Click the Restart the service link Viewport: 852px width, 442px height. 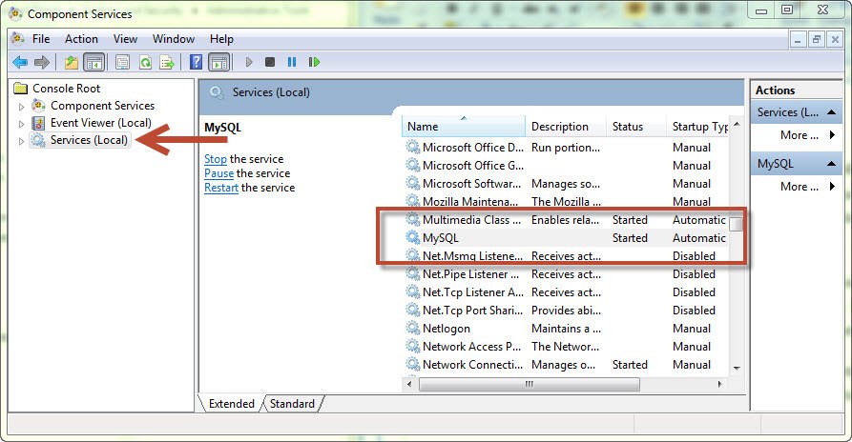[x=221, y=188]
